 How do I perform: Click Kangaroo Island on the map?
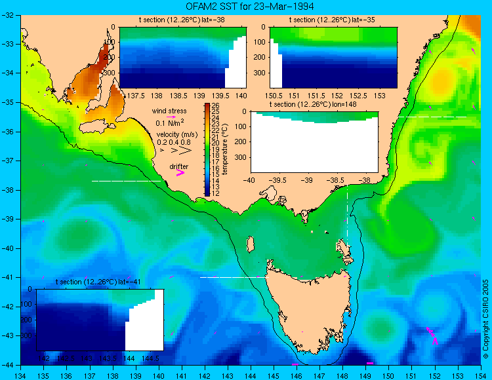[x=97, y=126]
